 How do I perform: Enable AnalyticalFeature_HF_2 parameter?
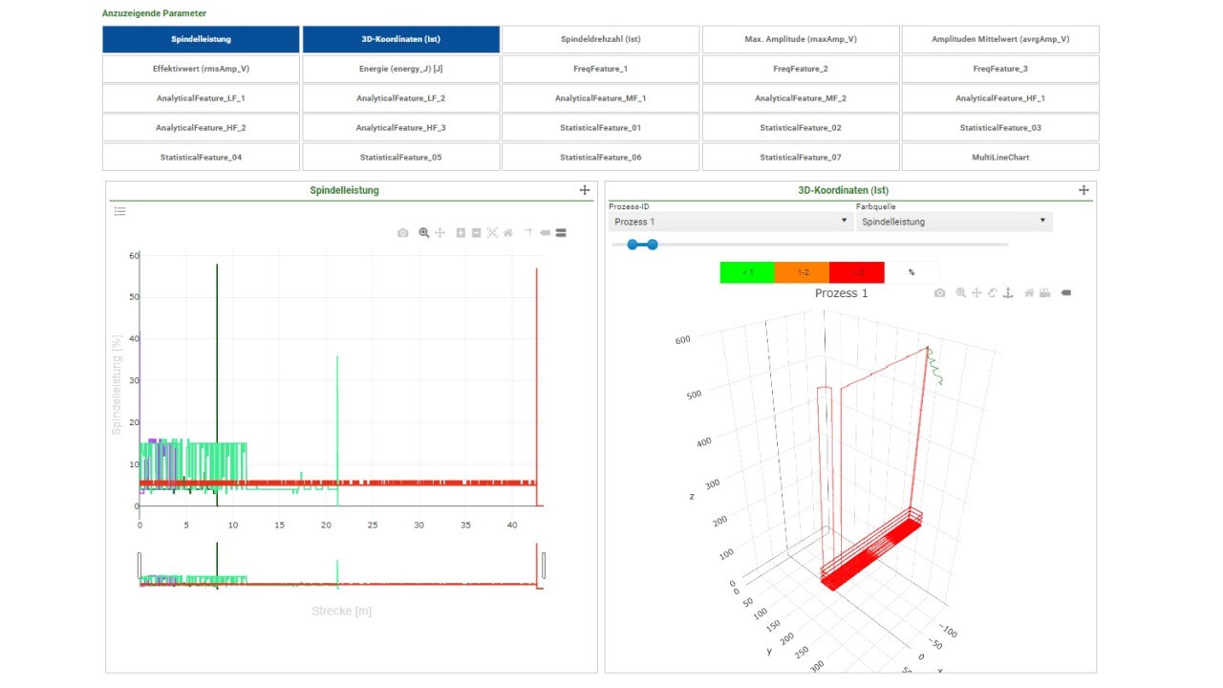point(201,127)
